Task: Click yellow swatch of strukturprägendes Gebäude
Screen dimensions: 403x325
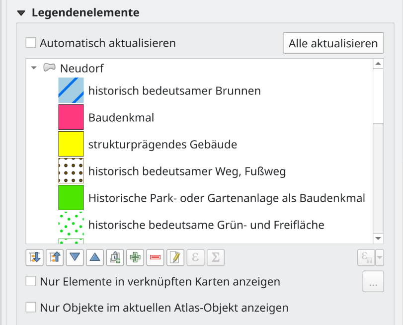Action: coord(71,144)
